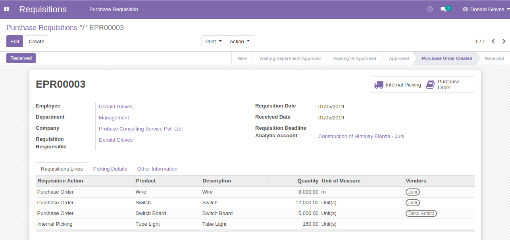The height and width of the screenshot is (240, 510).
Task: Go to previous record arrow
Action: tap(493, 41)
